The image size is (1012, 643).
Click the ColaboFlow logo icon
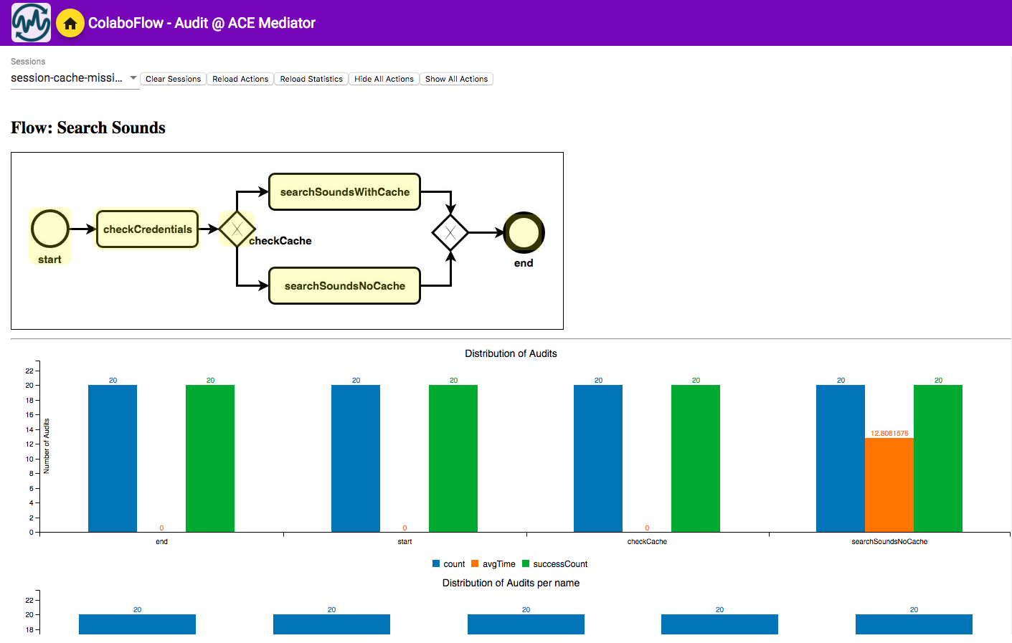pos(31,23)
